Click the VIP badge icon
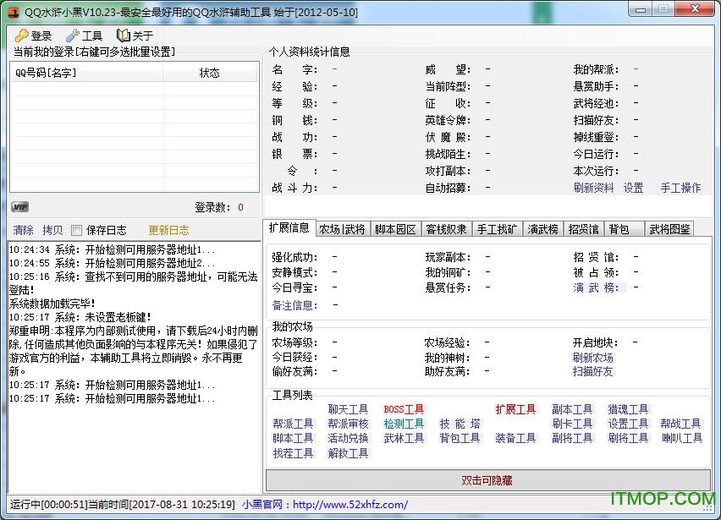The image size is (721, 520). click(x=19, y=206)
